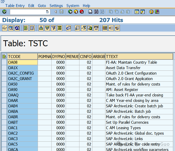Screen dimensions: 175x151
Task: Click the Deselect All rows icon
Action: (x=32, y=28)
